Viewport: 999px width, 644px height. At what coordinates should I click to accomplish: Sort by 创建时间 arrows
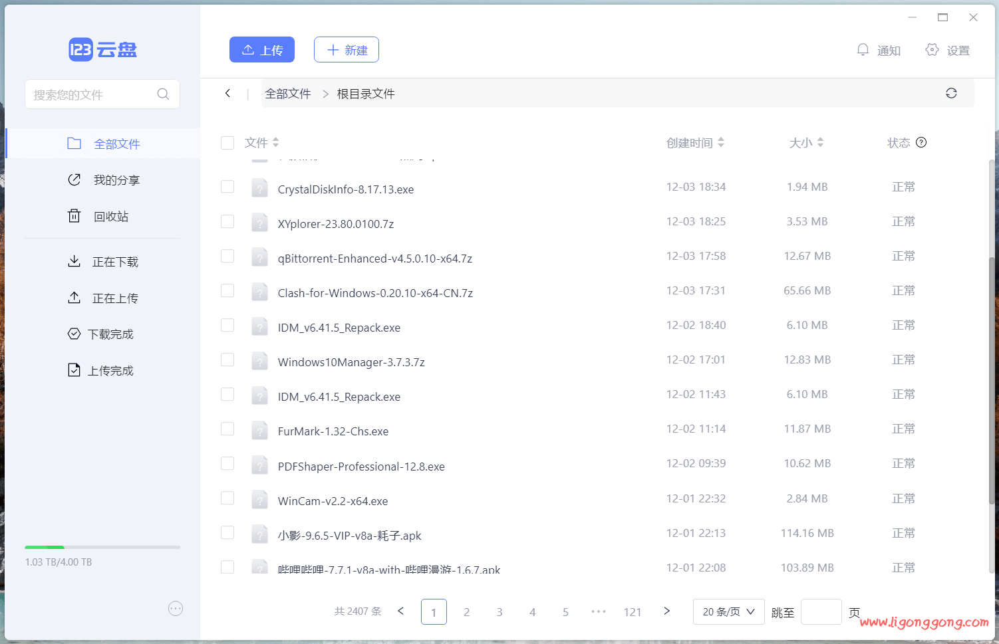721,142
